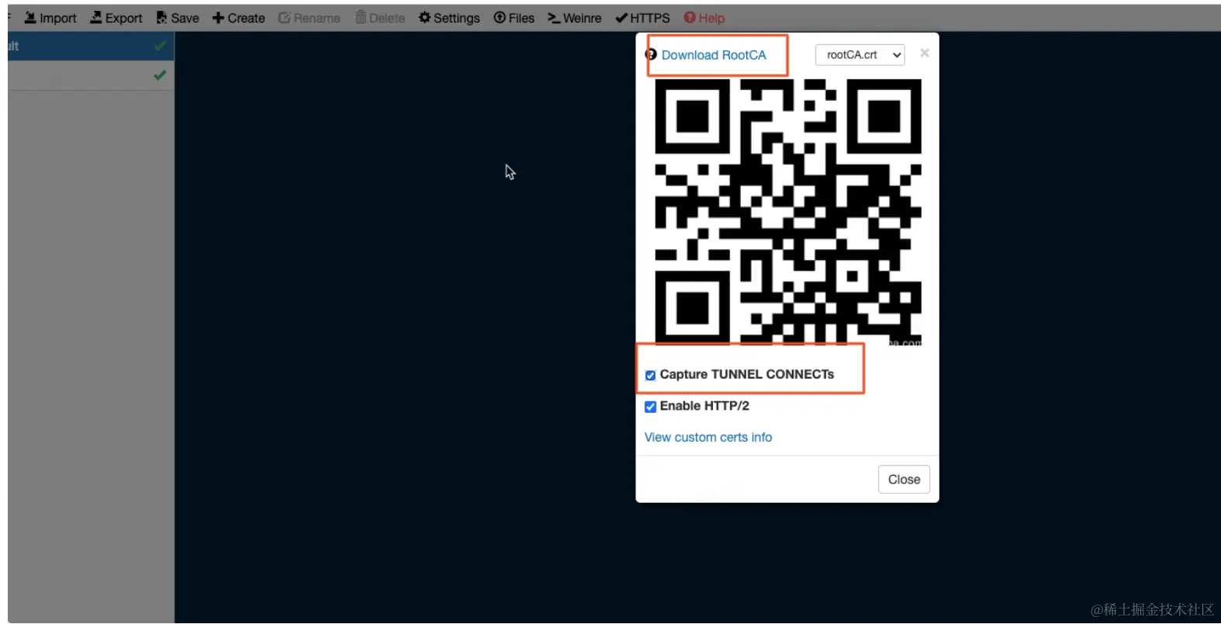This screenshot has height=624, width=1221.
Task: Open Settings from the toolbar
Action: (449, 18)
